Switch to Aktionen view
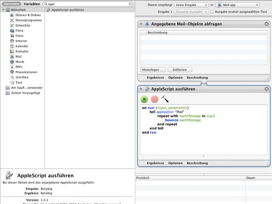Screen dimensions: 272x204 click(11, 4)
